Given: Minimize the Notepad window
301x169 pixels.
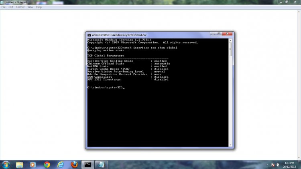Looking at the screenshot, I should pyautogui.click(x=281, y=2).
